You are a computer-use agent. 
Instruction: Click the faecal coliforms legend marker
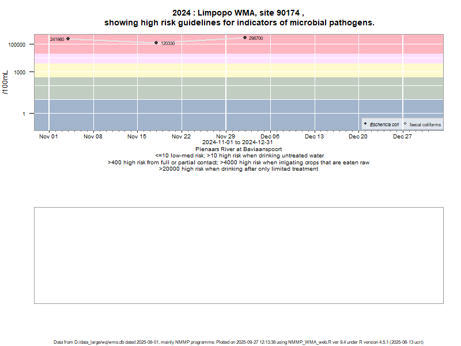pos(405,124)
